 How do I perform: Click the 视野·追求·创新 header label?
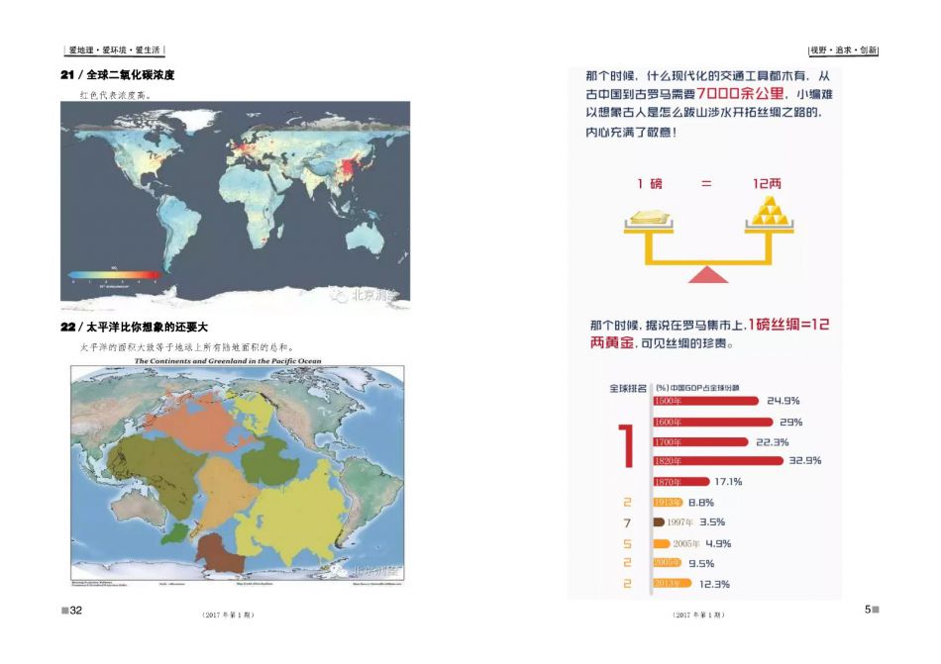843,49
